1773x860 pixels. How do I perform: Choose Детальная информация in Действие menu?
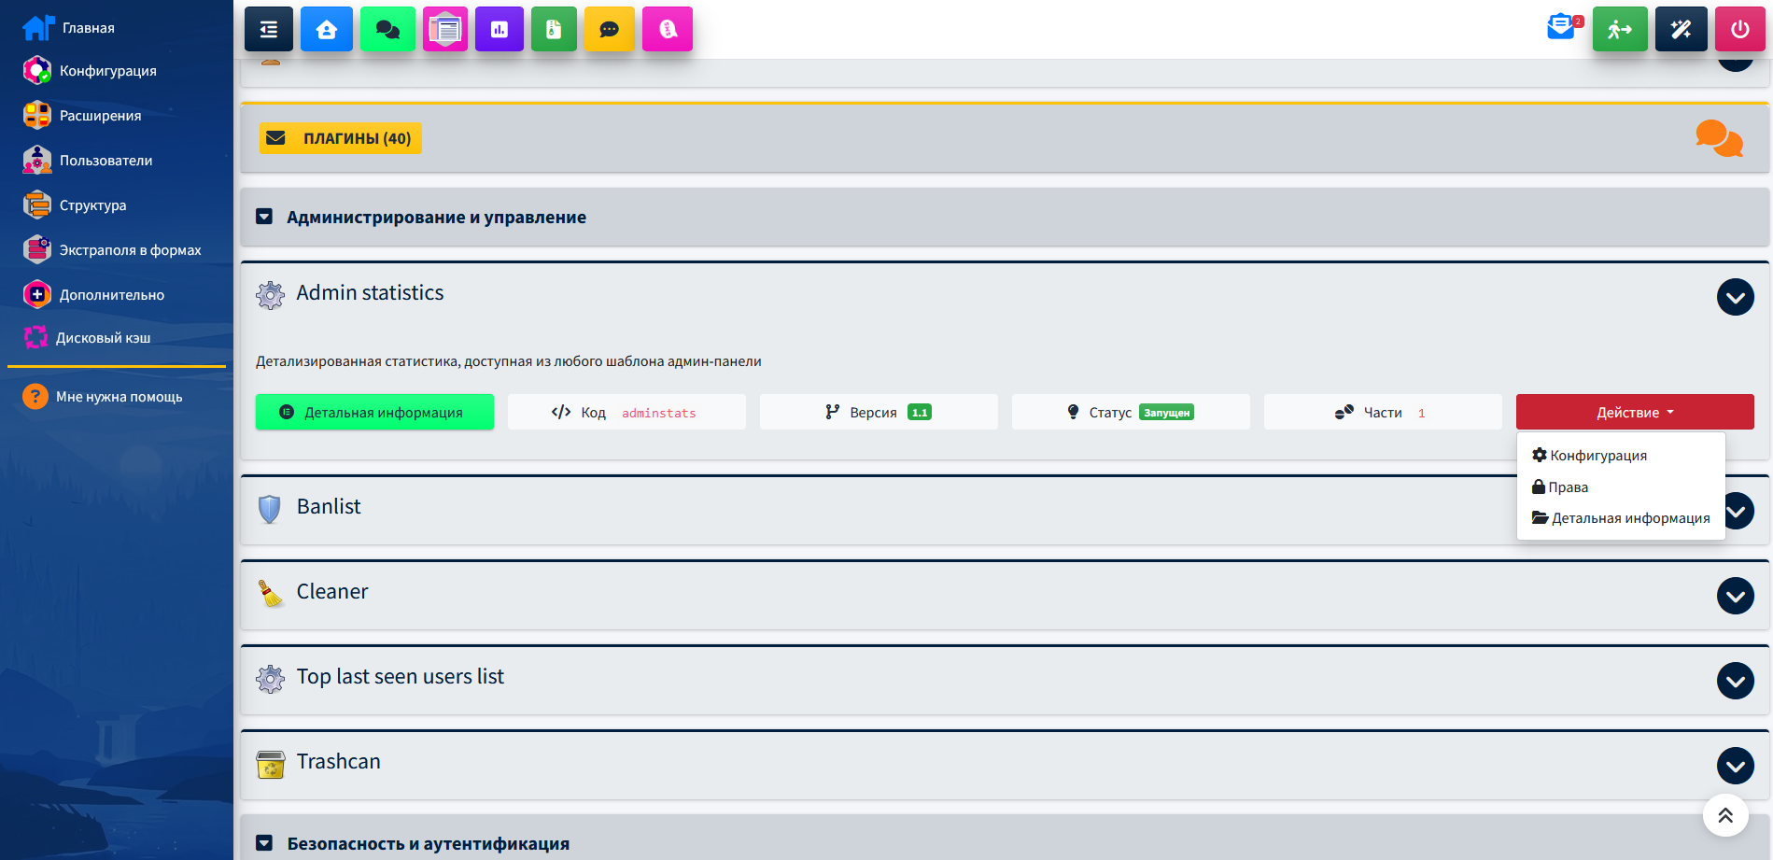[x=1622, y=517]
